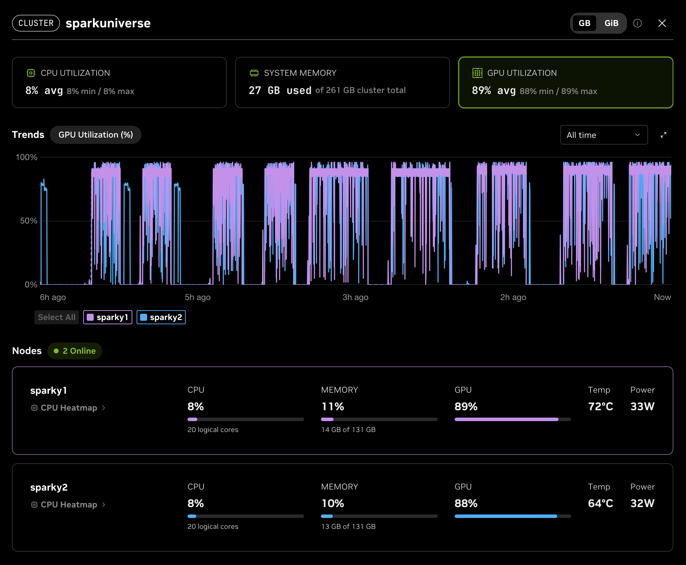Viewport: 686px width, 565px height.
Task: Click '13 GB of 131 GB' text
Action: point(348,526)
